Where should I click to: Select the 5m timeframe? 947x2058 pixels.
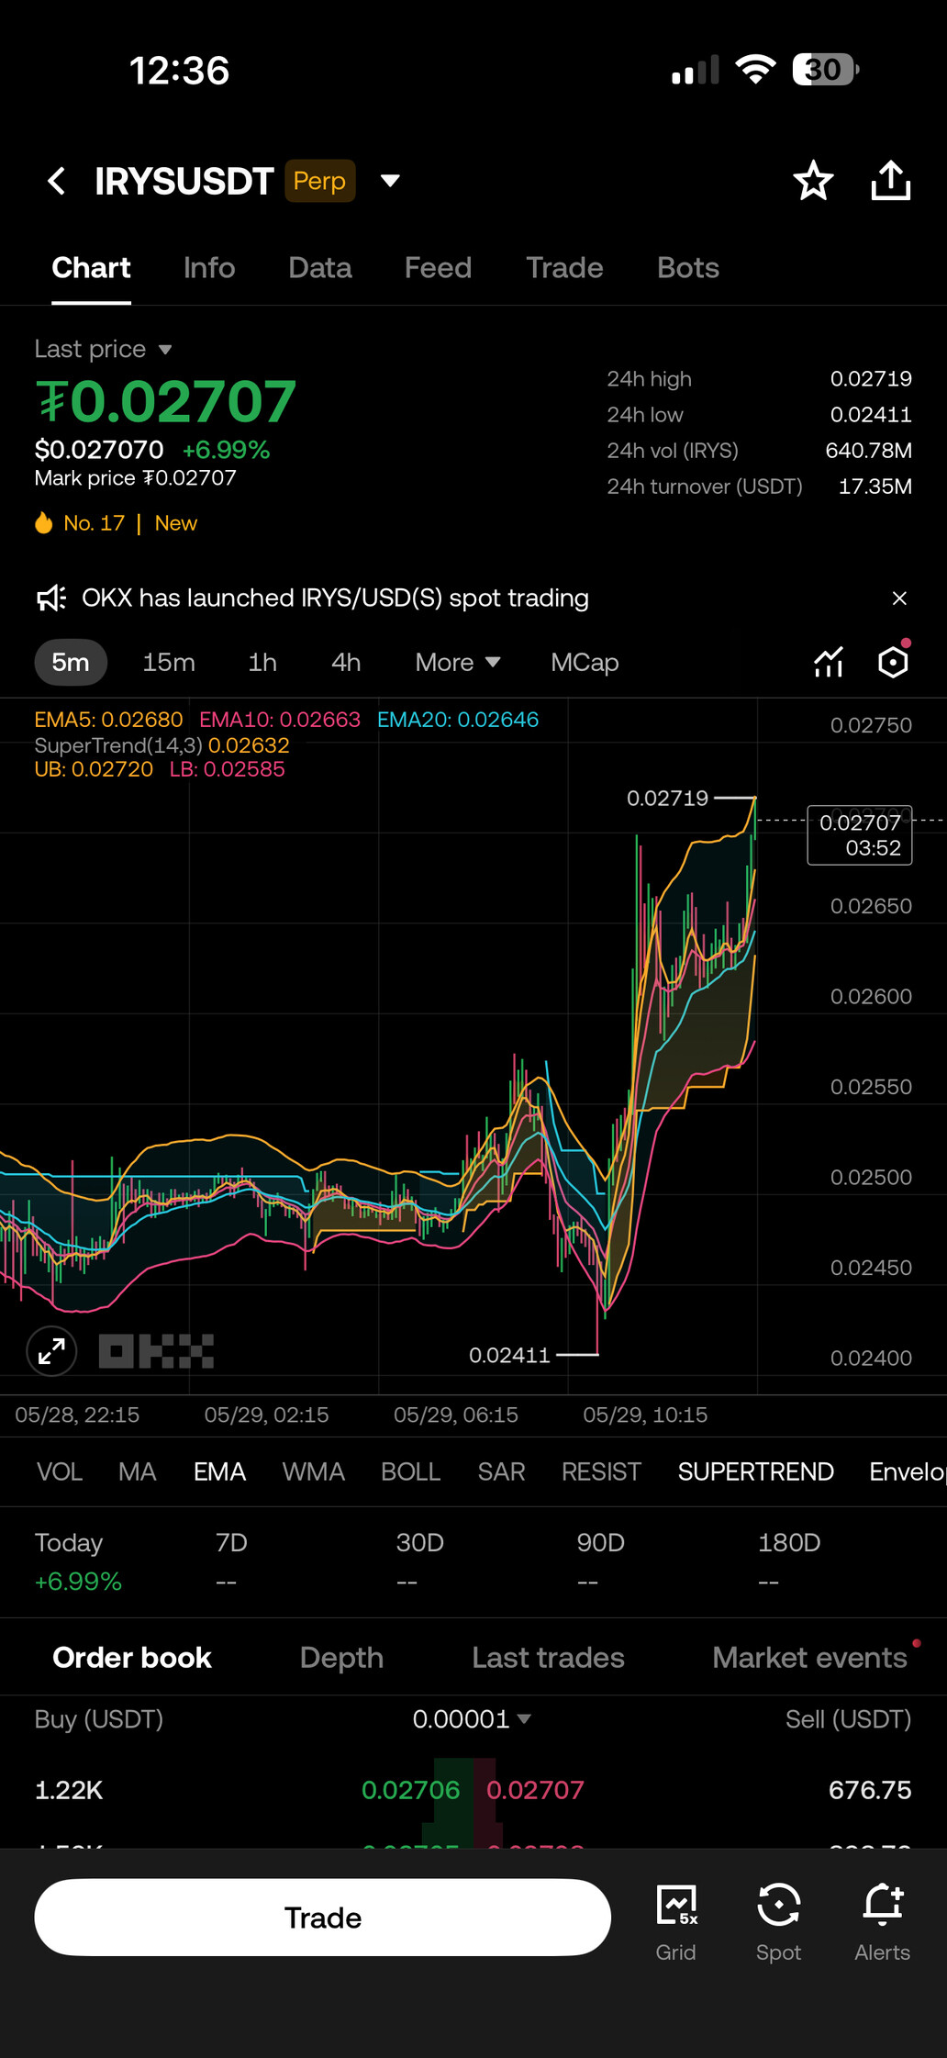(x=71, y=662)
